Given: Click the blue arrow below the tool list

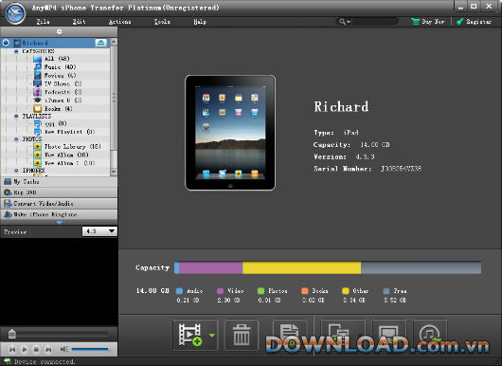Looking at the screenshot, I should [60, 222].
